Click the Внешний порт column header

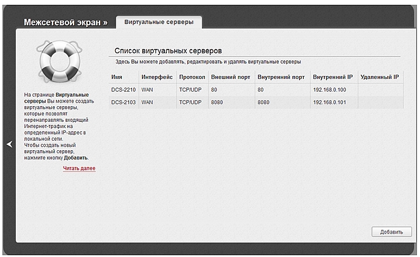230,77
